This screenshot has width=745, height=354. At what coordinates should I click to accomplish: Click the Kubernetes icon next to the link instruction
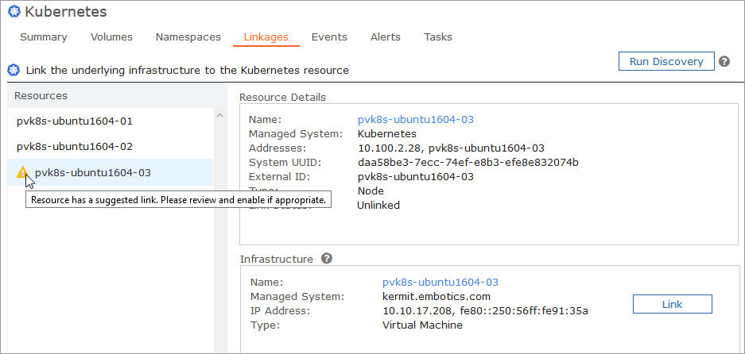[14, 70]
